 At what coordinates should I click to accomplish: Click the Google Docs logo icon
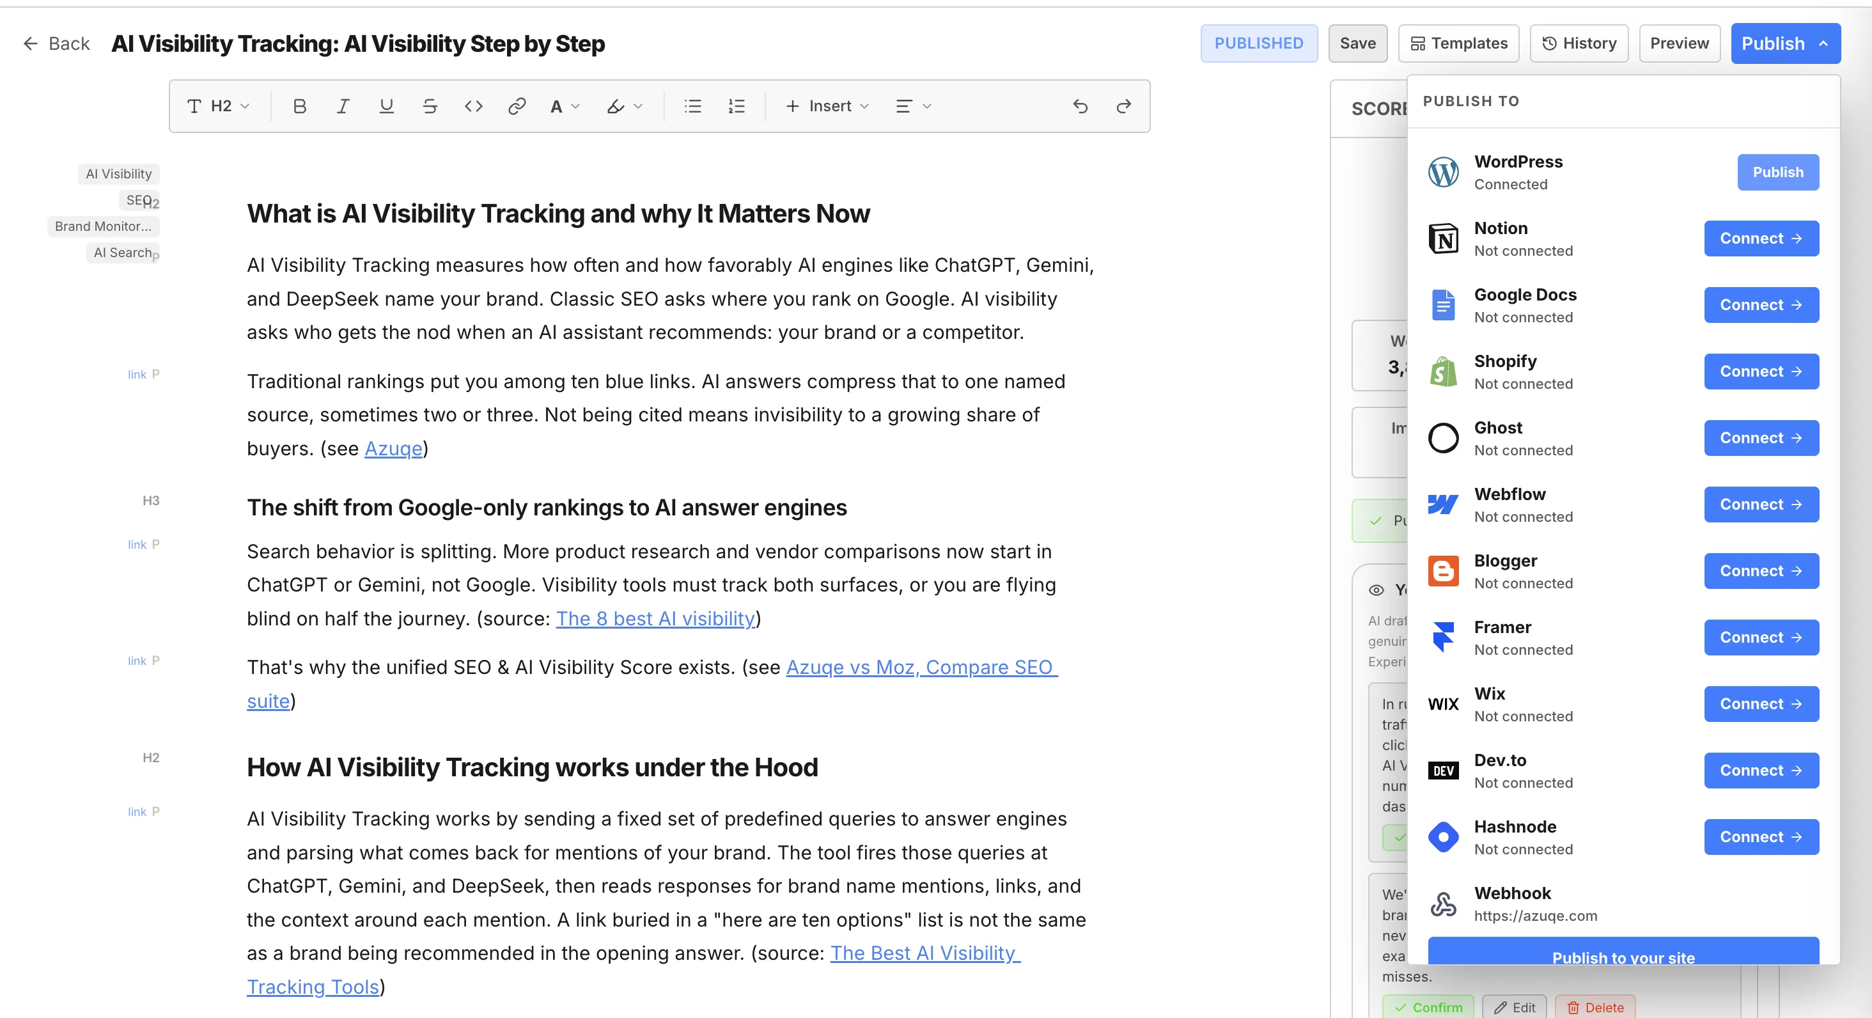click(x=1443, y=305)
